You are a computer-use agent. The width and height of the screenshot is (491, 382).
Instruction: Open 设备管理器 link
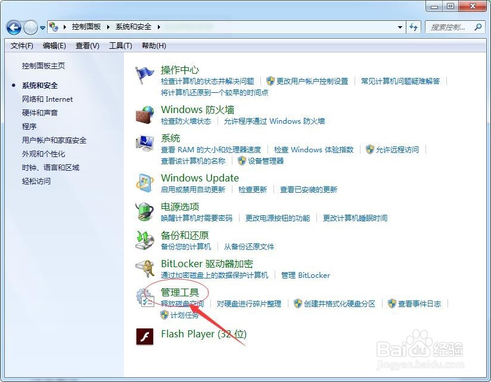266,161
